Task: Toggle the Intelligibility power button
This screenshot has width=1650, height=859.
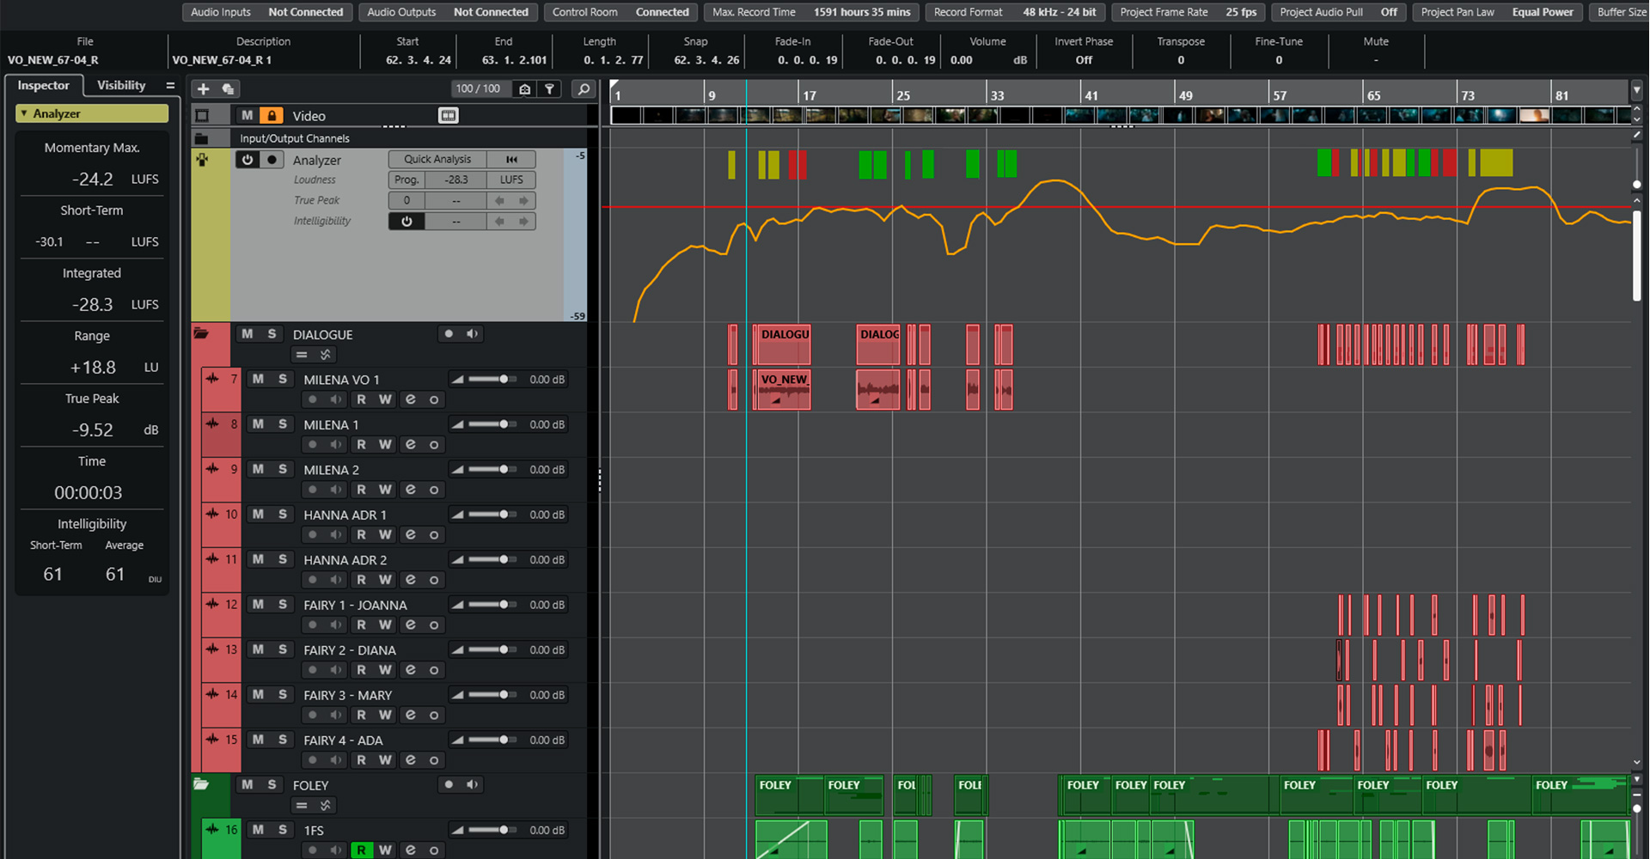Action: (x=406, y=221)
